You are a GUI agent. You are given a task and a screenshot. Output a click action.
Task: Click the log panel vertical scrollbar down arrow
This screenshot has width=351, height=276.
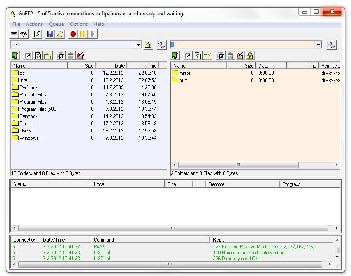[337, 257]
